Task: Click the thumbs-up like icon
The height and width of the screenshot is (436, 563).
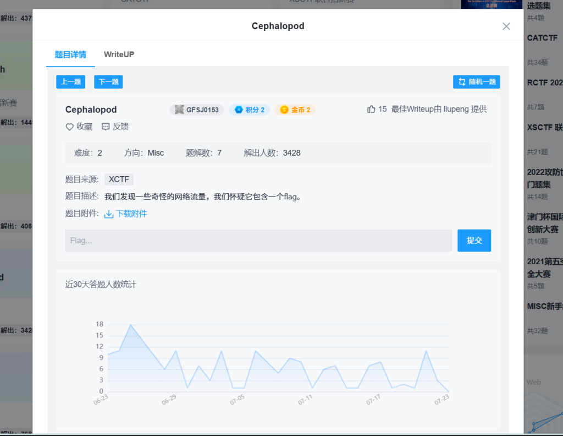Action: [x=371, y=109]
